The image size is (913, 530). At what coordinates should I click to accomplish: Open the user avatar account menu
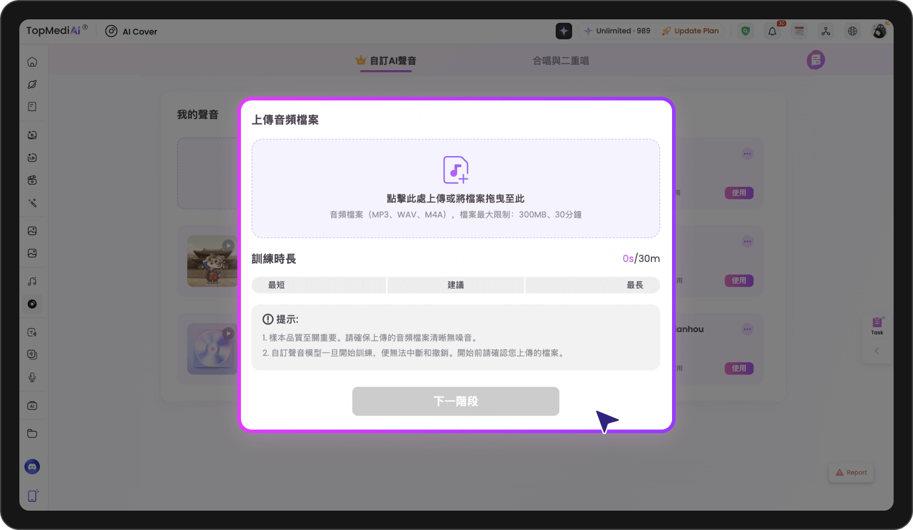[878, 31]
